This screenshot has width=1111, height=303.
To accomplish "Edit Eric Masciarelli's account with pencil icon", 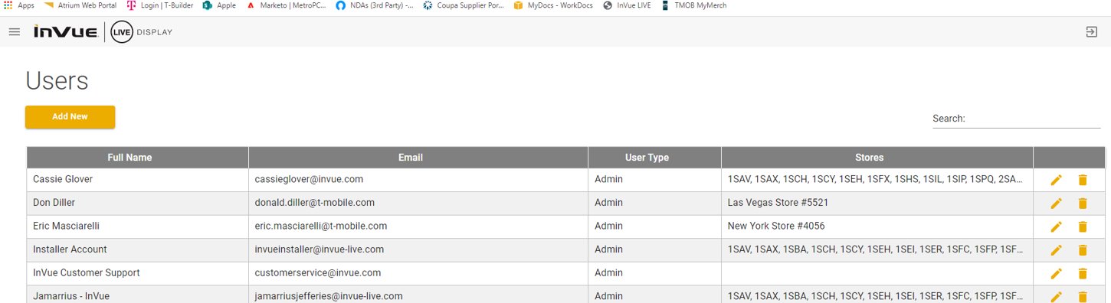I will [x=1056, y=226].
